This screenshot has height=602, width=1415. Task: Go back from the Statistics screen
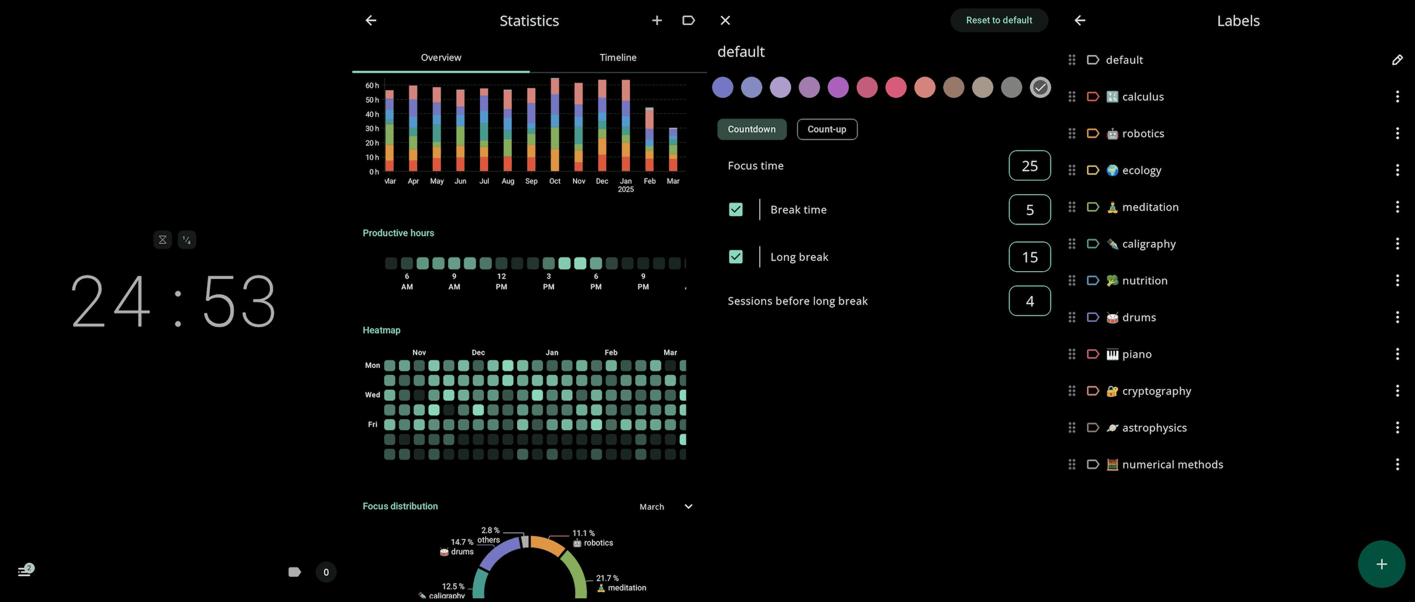pos(371,20)
